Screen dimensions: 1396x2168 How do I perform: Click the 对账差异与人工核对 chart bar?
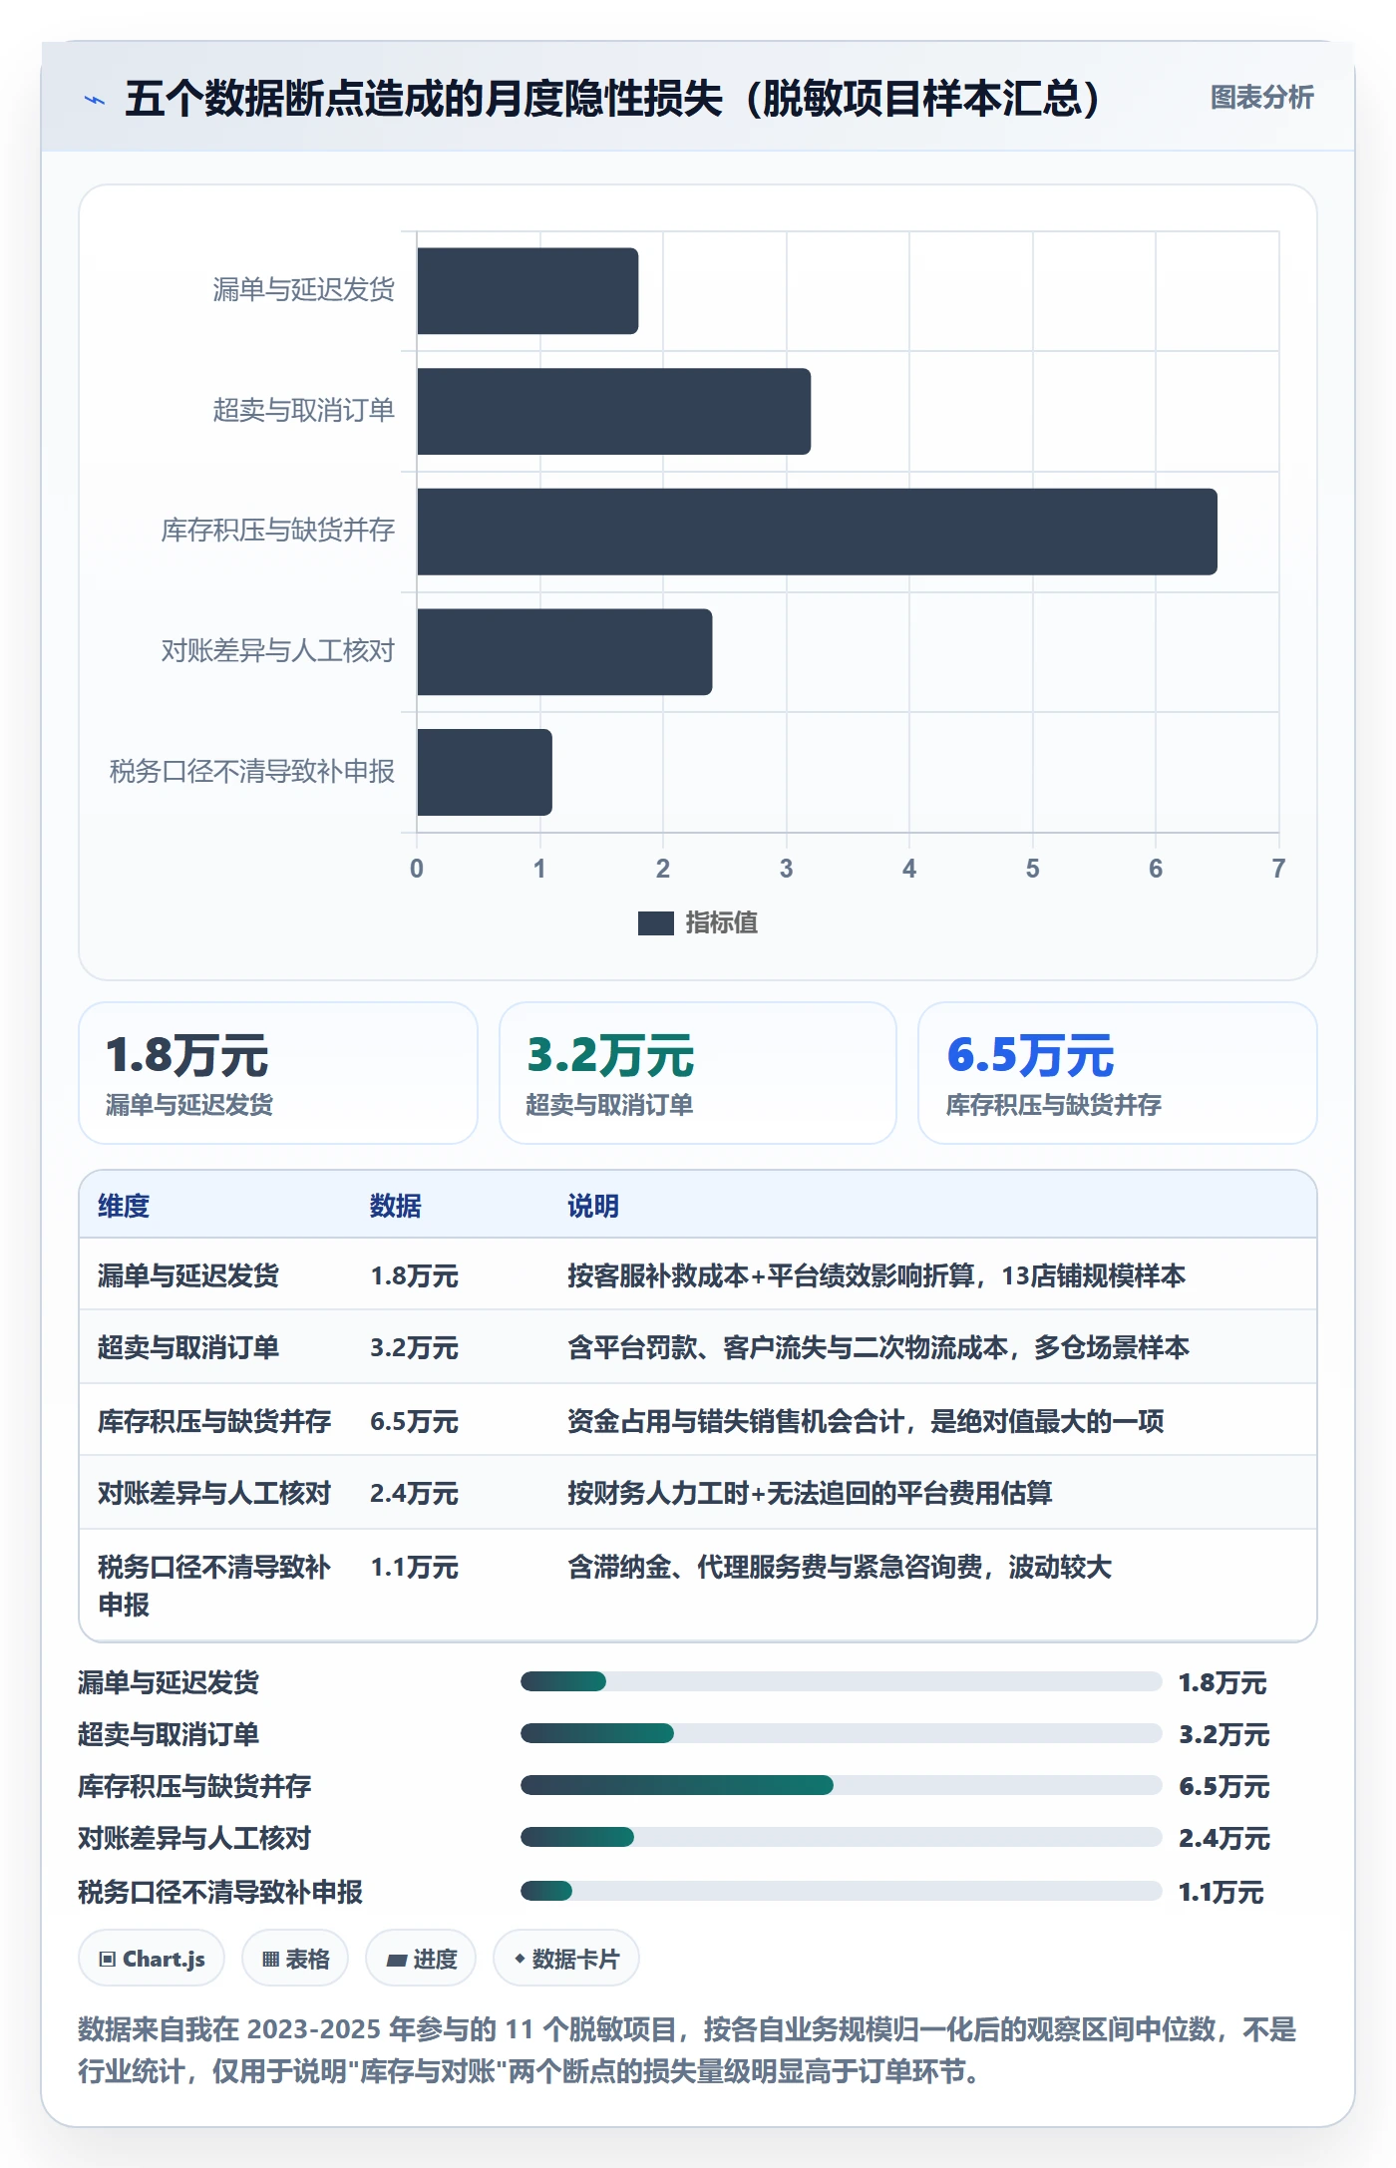[564, 652]
